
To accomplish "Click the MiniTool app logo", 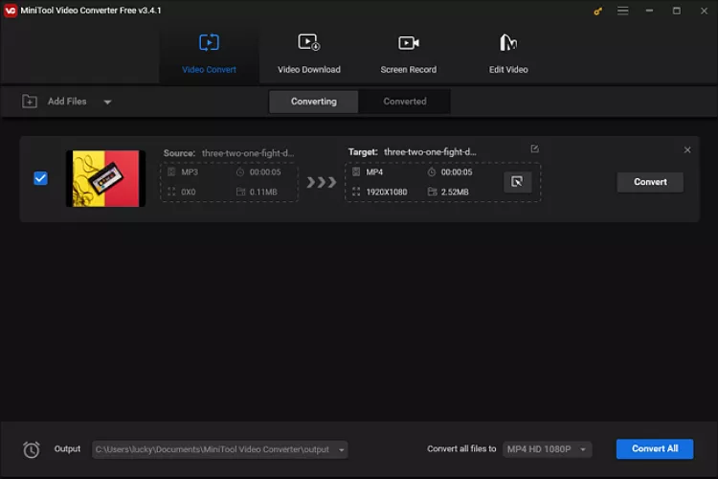I will 11,11.
